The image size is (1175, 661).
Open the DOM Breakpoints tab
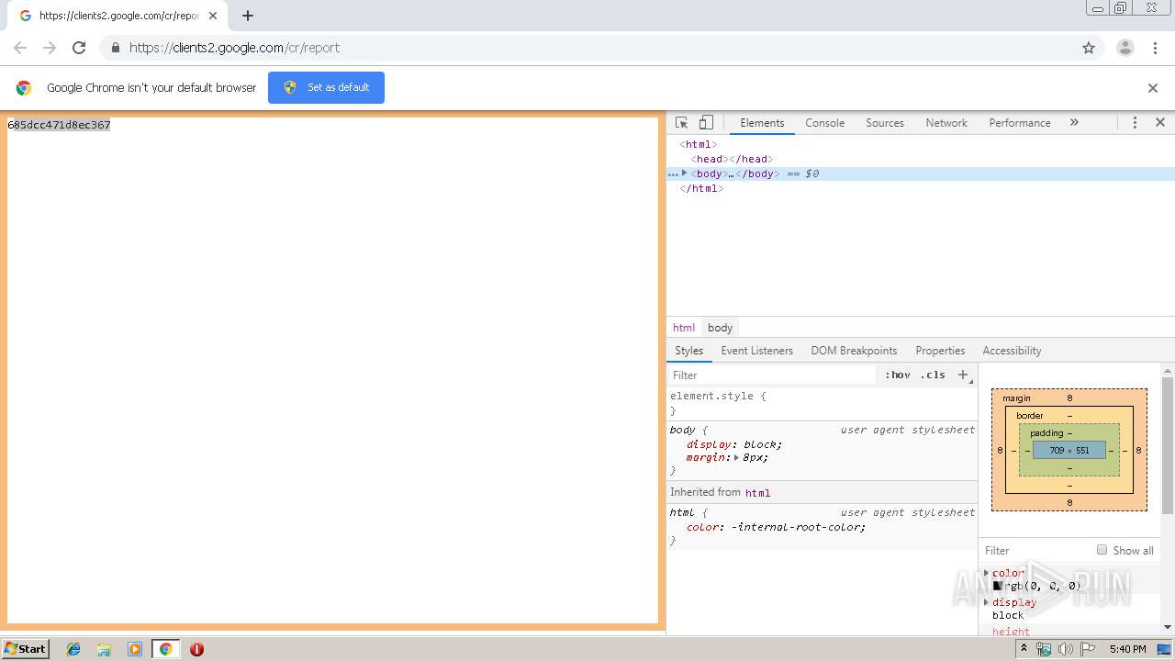[x=854, y=351]
